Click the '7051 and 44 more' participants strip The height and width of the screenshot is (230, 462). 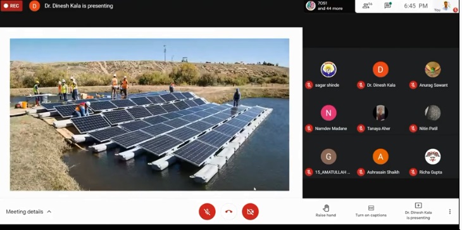[324, 6]
